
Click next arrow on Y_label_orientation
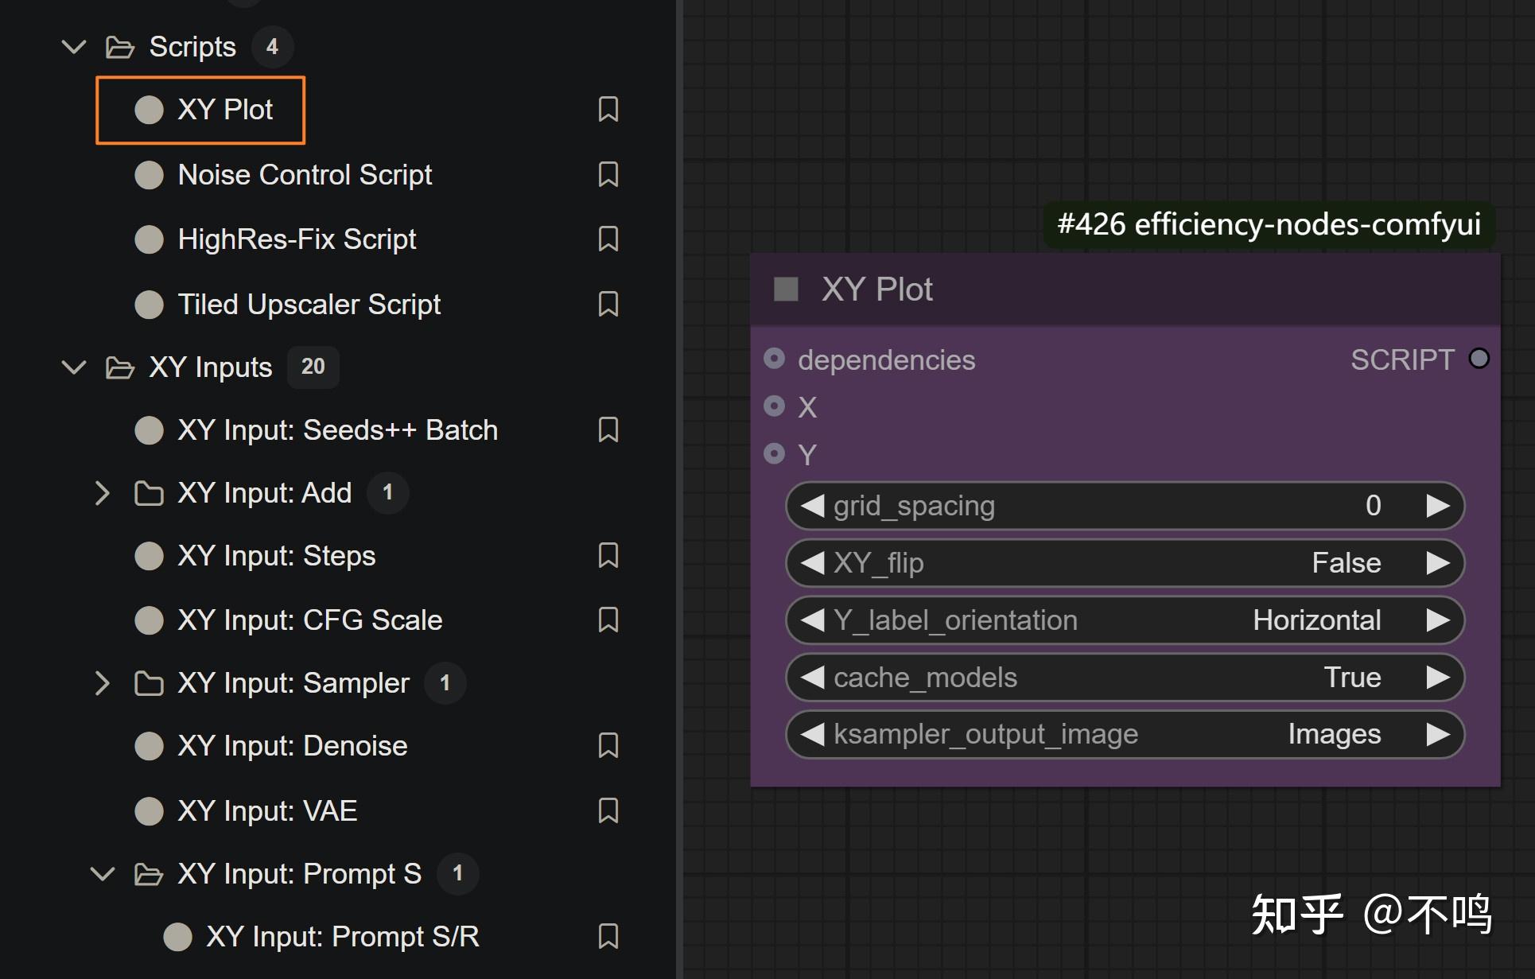click(x=1437, y=620)
